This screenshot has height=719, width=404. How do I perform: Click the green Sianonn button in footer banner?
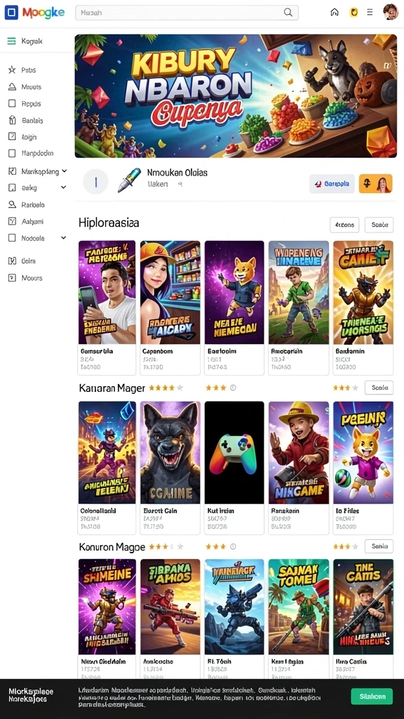[372, 696]
